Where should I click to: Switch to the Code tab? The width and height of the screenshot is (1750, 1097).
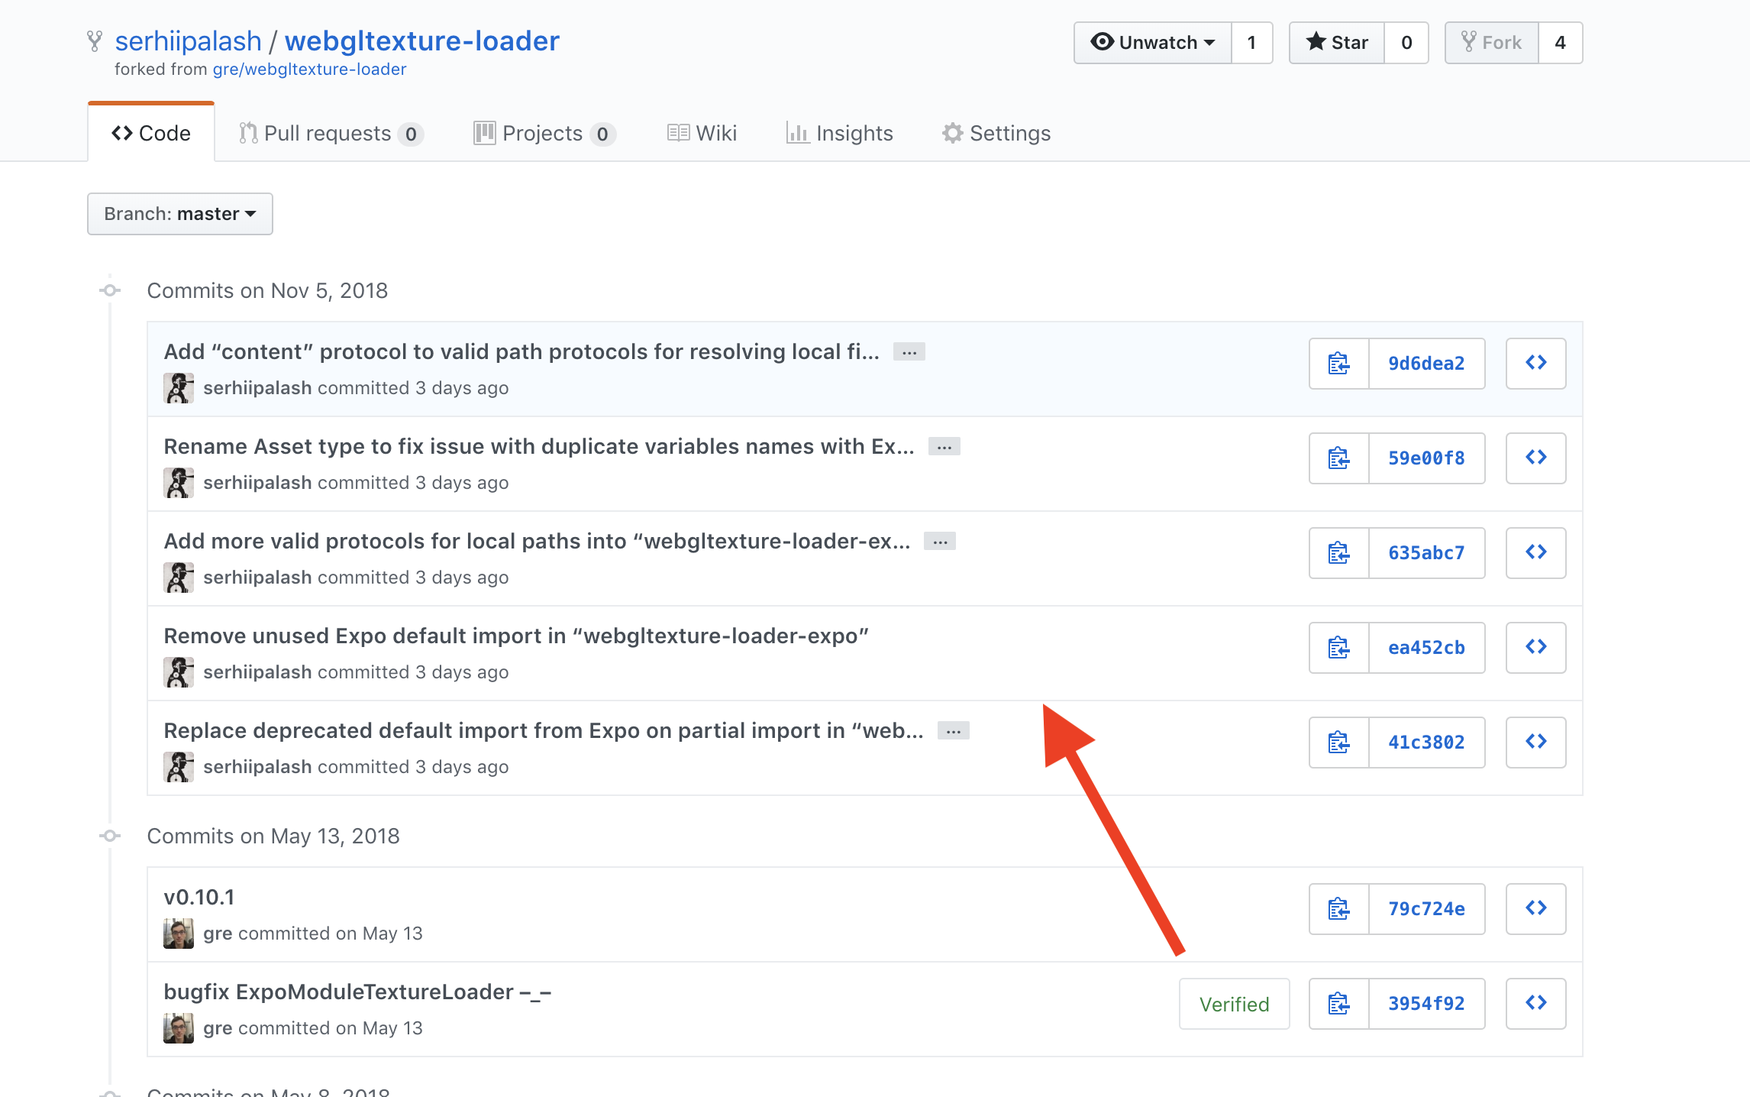point(151,133)
